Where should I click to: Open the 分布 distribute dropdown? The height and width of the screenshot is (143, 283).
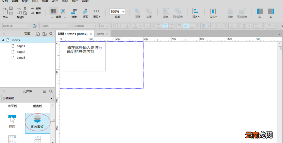point(213,13)
